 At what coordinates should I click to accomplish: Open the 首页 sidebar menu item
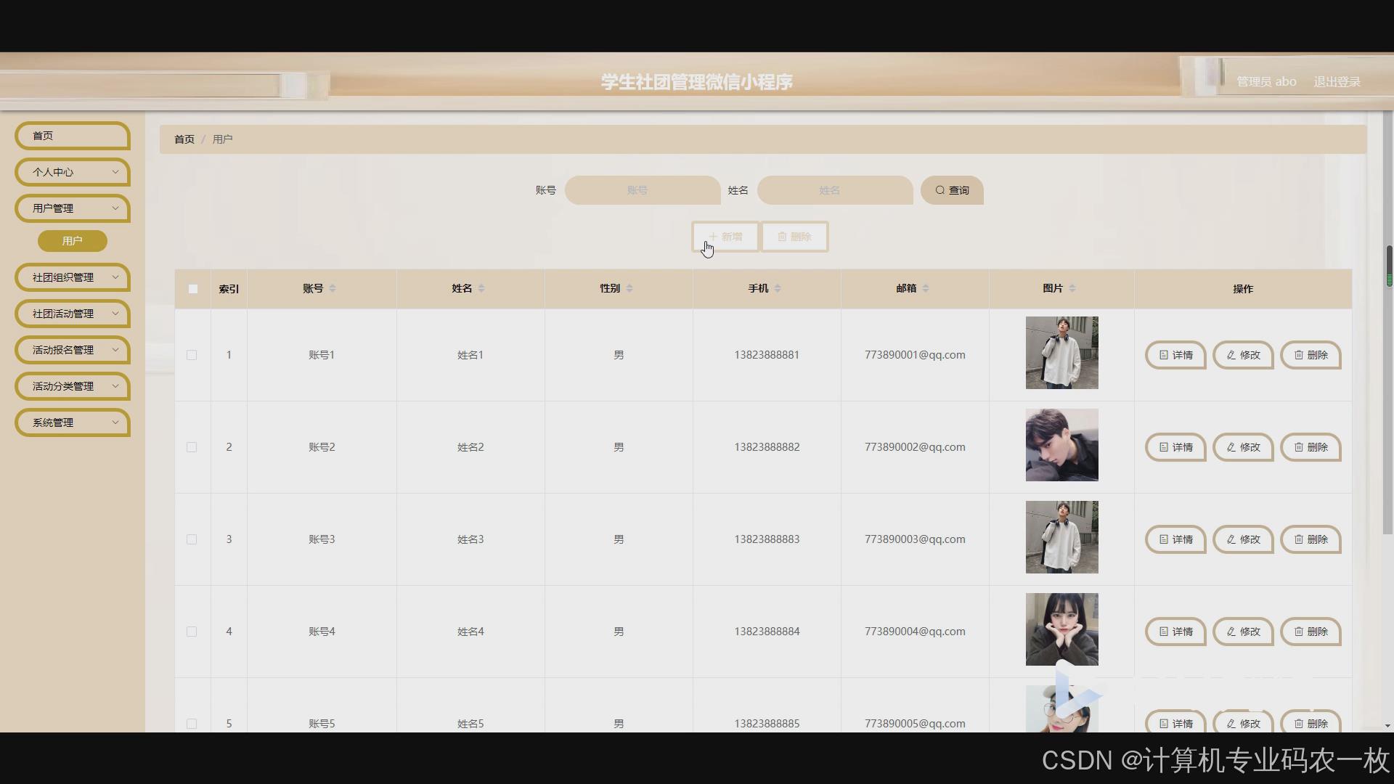coord(73,136)
